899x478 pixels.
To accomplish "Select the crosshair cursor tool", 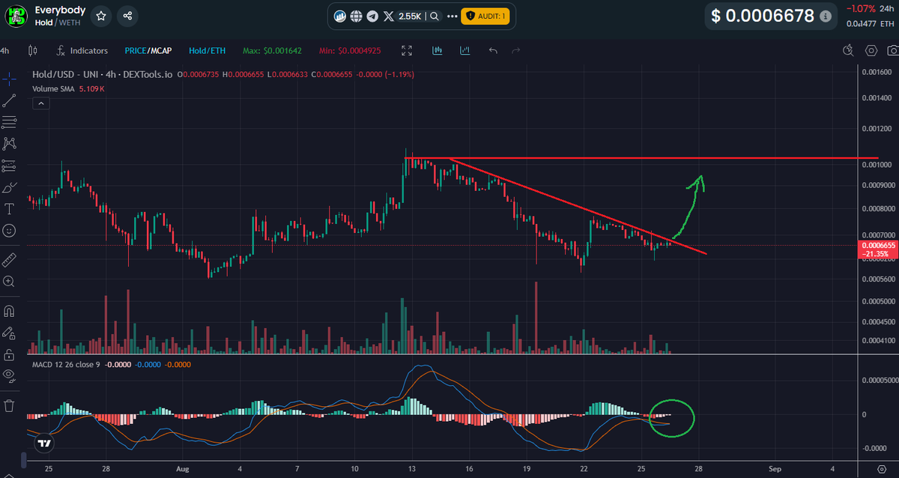I will 9,78.
